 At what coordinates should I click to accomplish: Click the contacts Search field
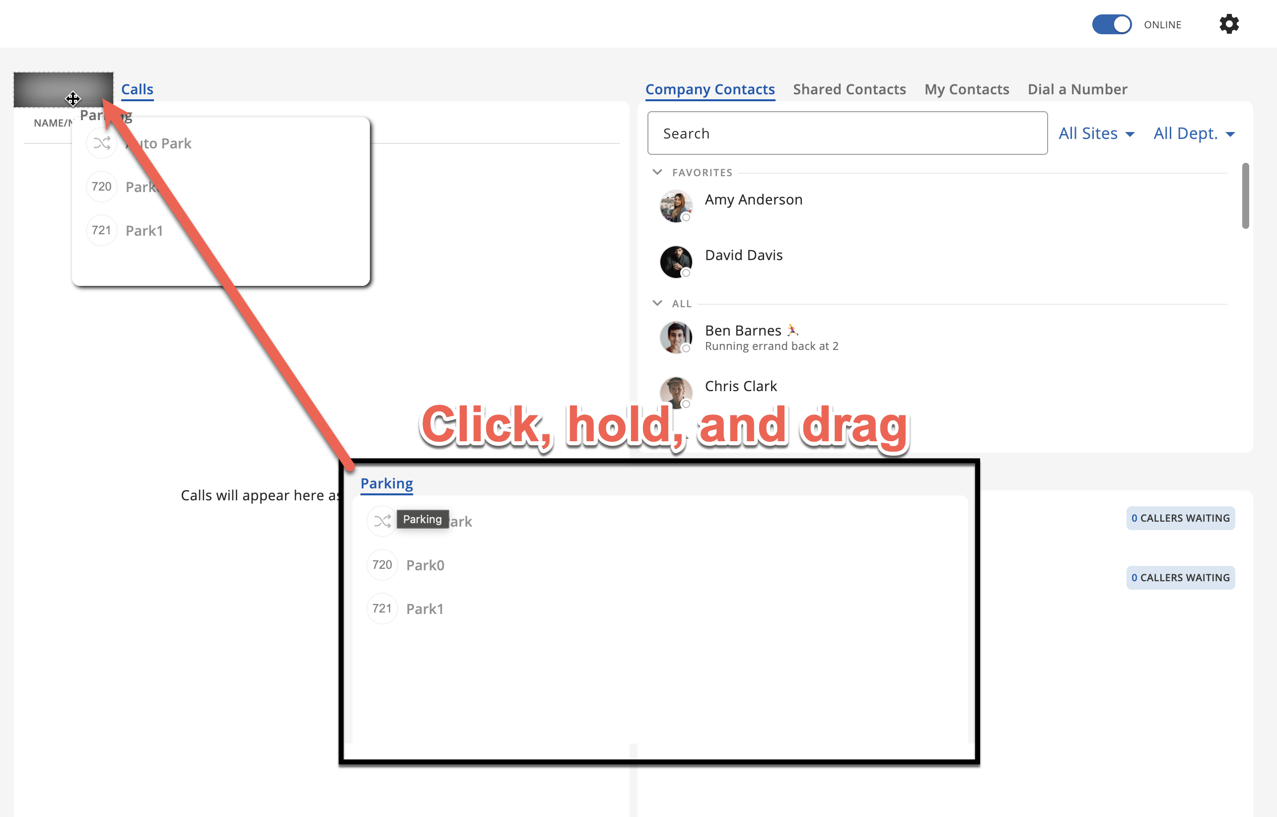point(847,133)
